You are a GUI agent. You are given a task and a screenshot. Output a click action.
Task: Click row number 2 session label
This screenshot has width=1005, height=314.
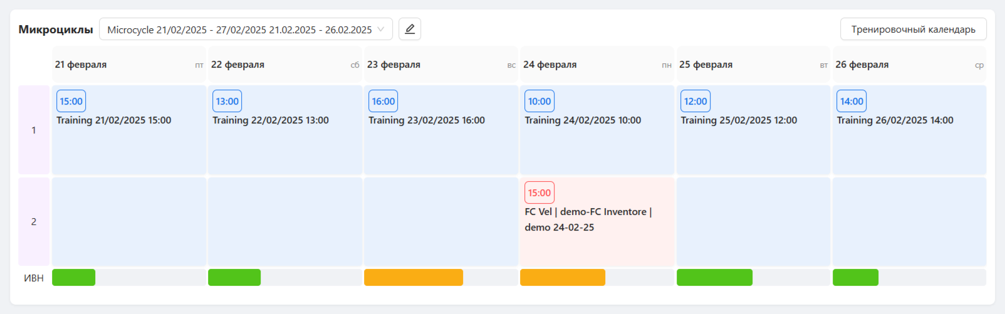point(34,222)
